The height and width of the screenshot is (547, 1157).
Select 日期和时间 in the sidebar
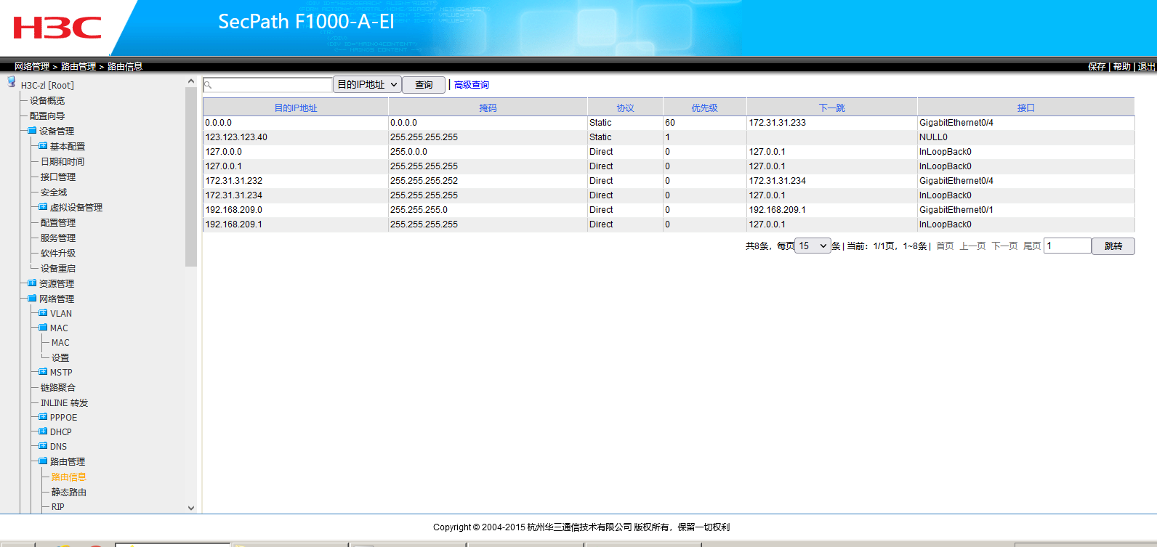[63, 162]
